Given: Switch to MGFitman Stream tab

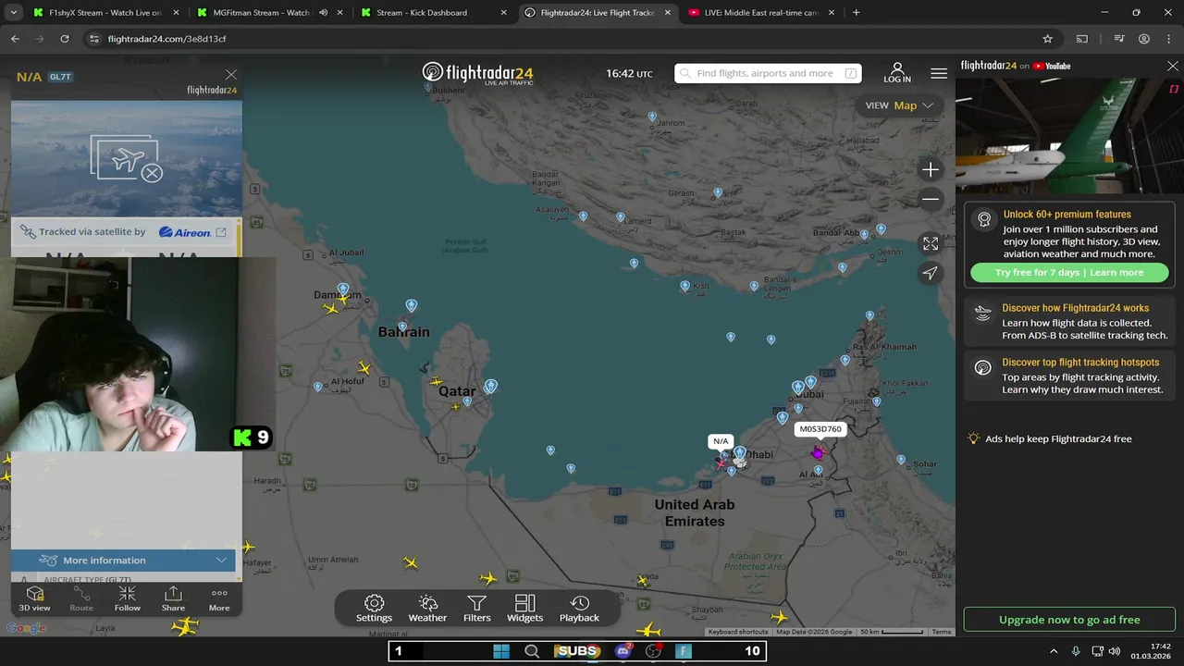Looking at the screenshot, I should 269,13.
